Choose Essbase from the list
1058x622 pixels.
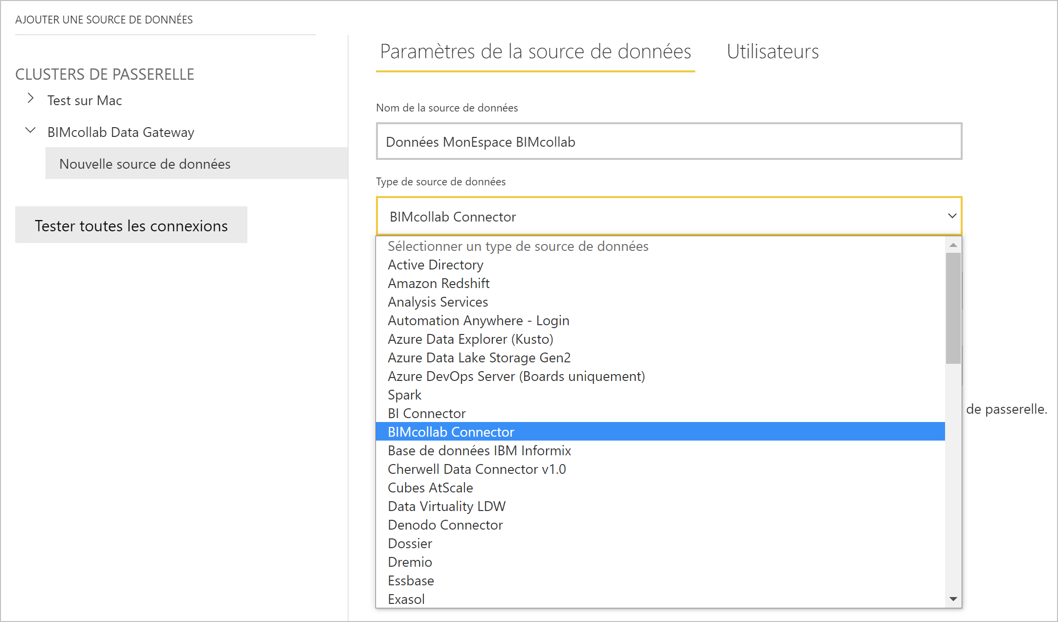[660, 580]
